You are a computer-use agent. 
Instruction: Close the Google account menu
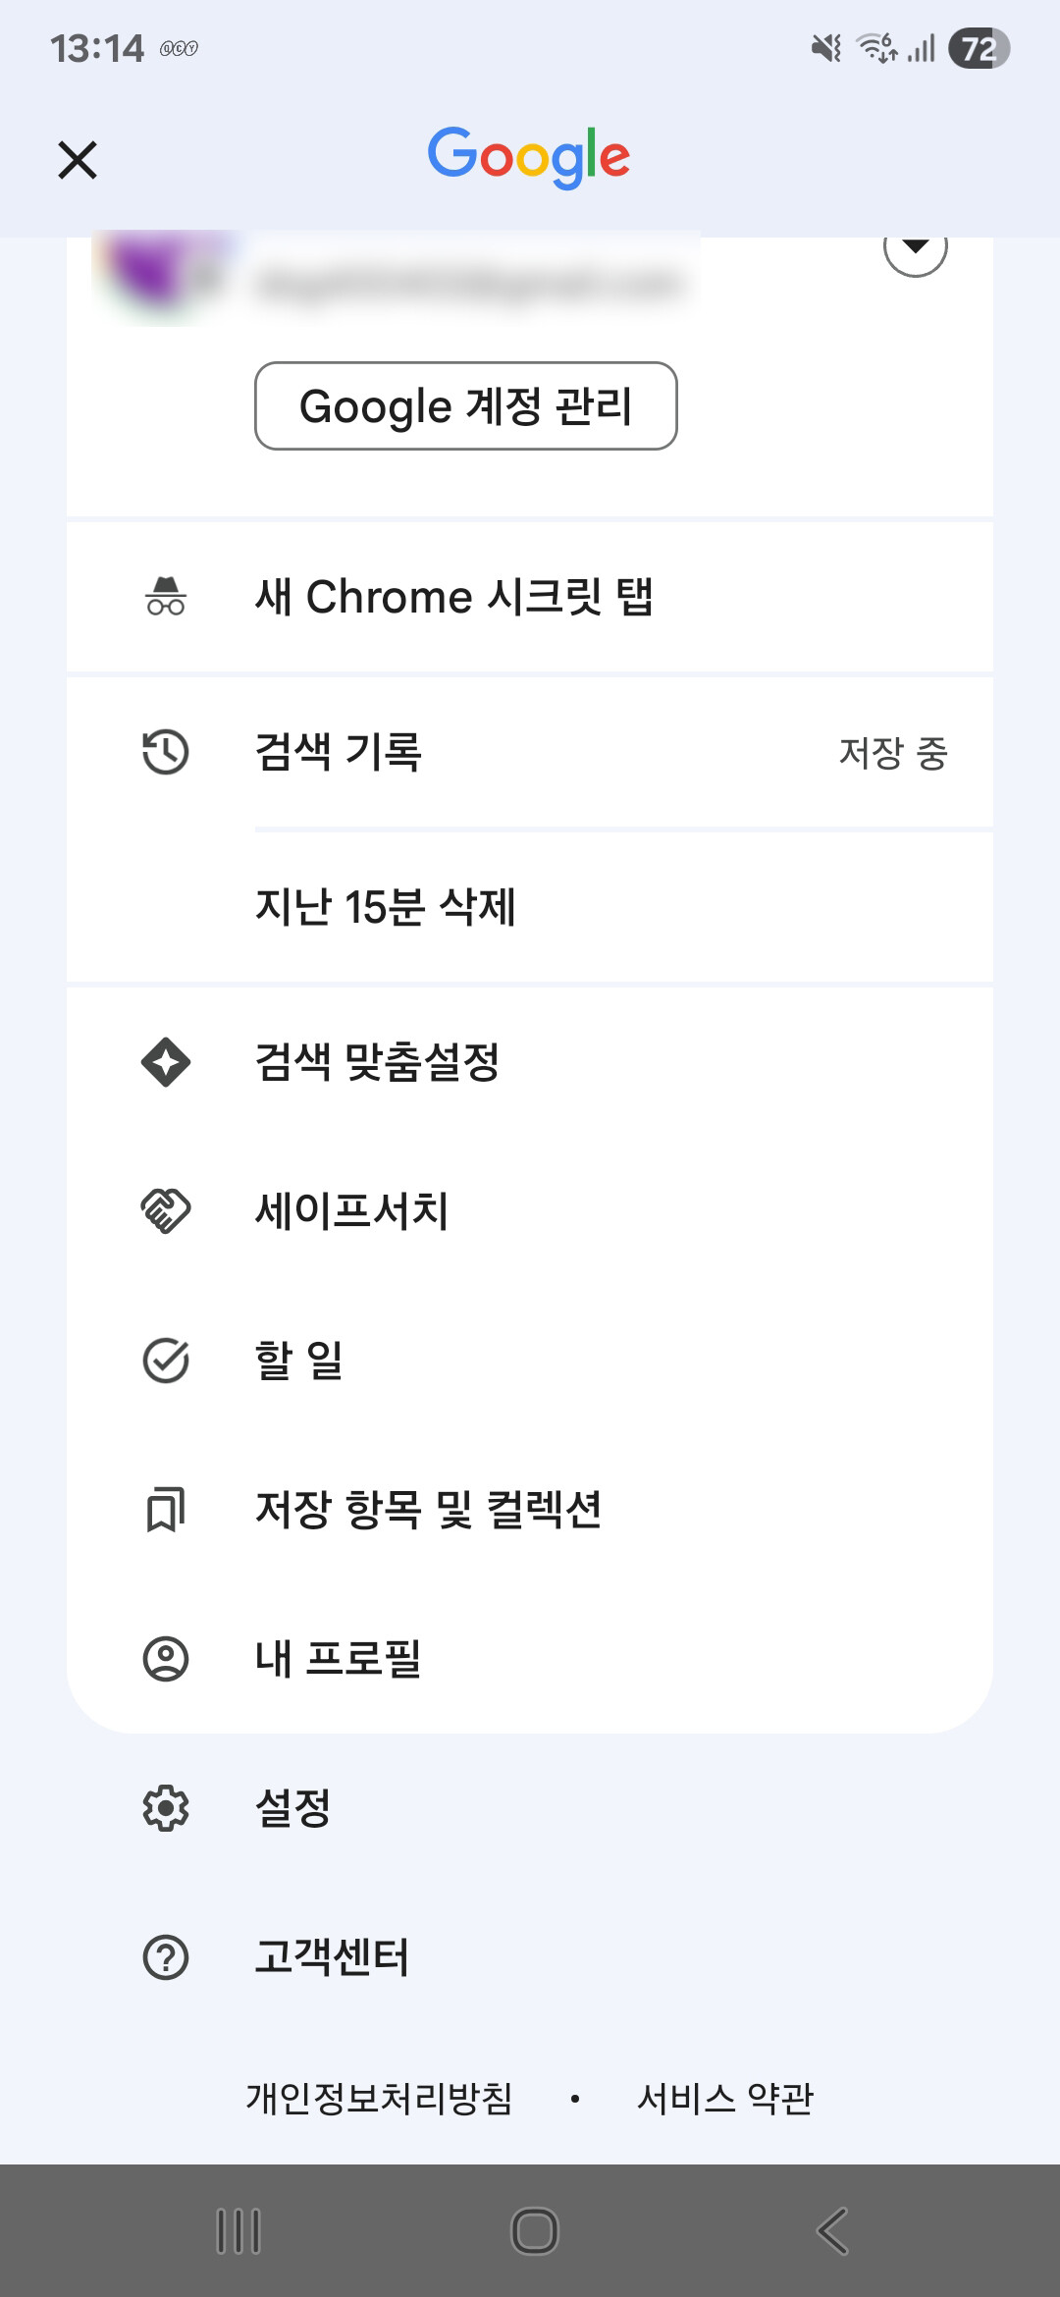78,160
